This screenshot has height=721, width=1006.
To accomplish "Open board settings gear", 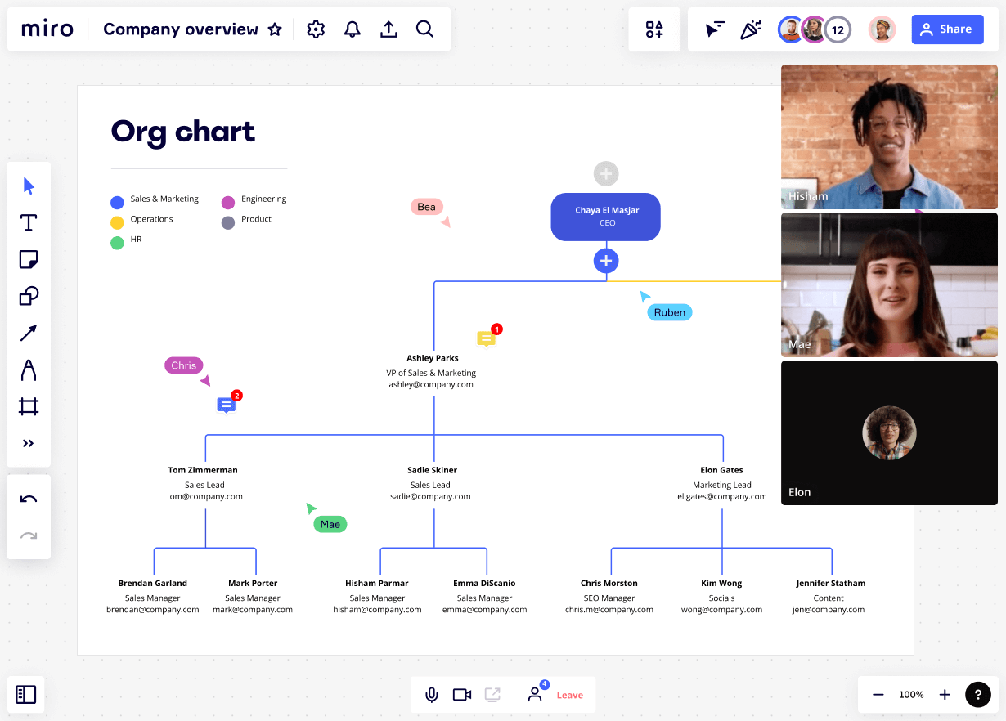I will (x=316, y=29).
